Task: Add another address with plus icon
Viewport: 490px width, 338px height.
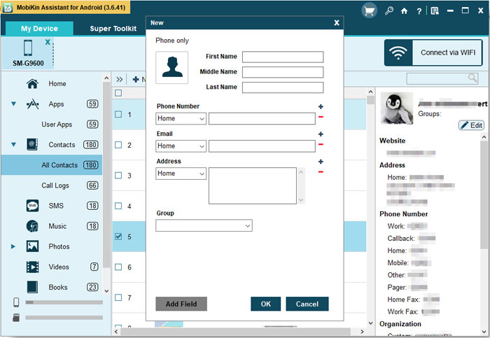Action: (321, 162)
